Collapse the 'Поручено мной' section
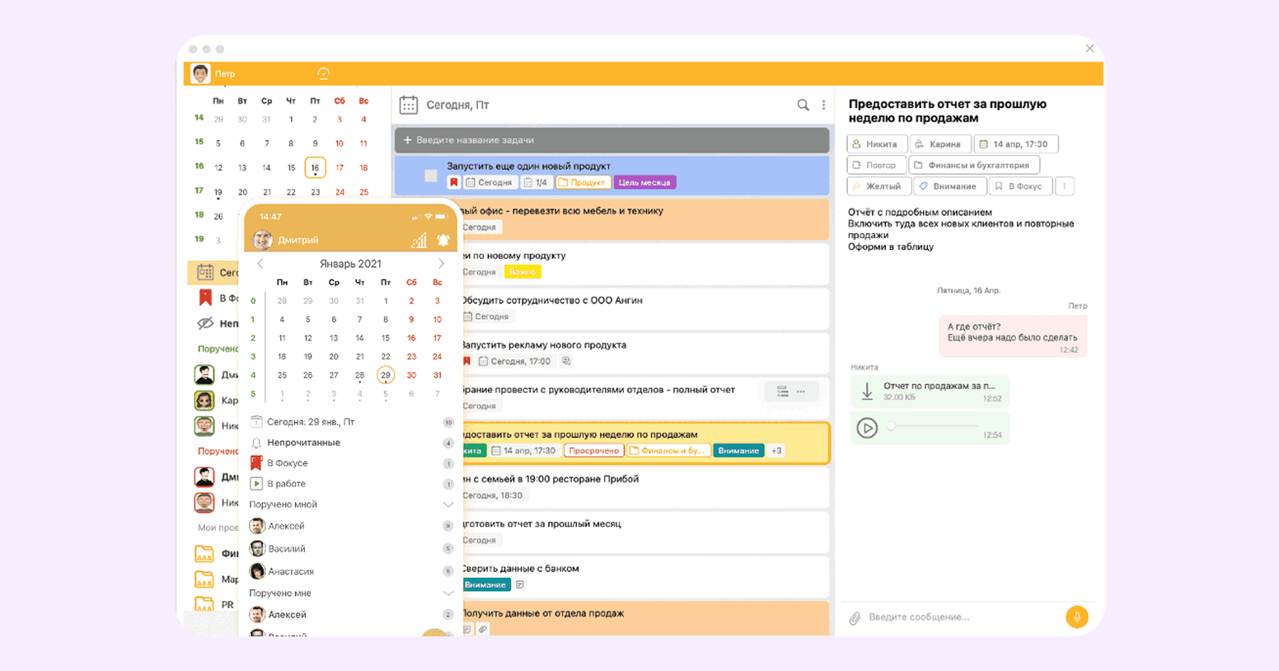The width and height of the screenshot is (1279, 671). [448, 504]
